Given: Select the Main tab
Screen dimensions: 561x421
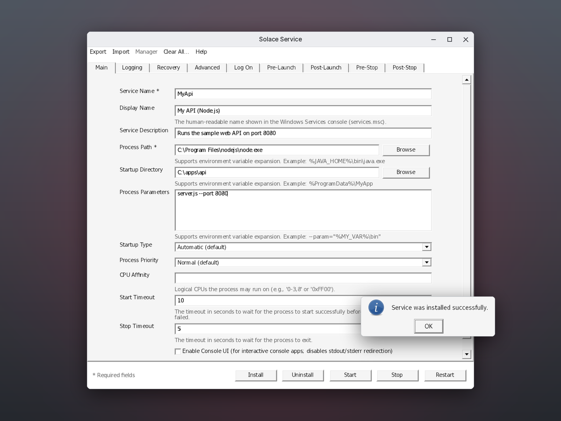Looking at the screenshot, I should click(x=101, y=67).
